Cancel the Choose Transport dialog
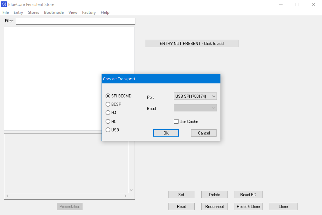322x215 pixels. click(204, 133)
